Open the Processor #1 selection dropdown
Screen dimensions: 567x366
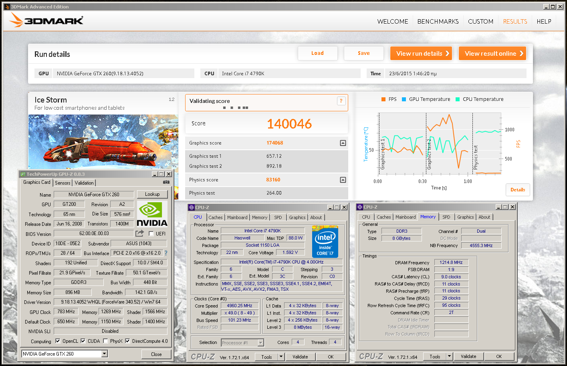tap(261, 342)
